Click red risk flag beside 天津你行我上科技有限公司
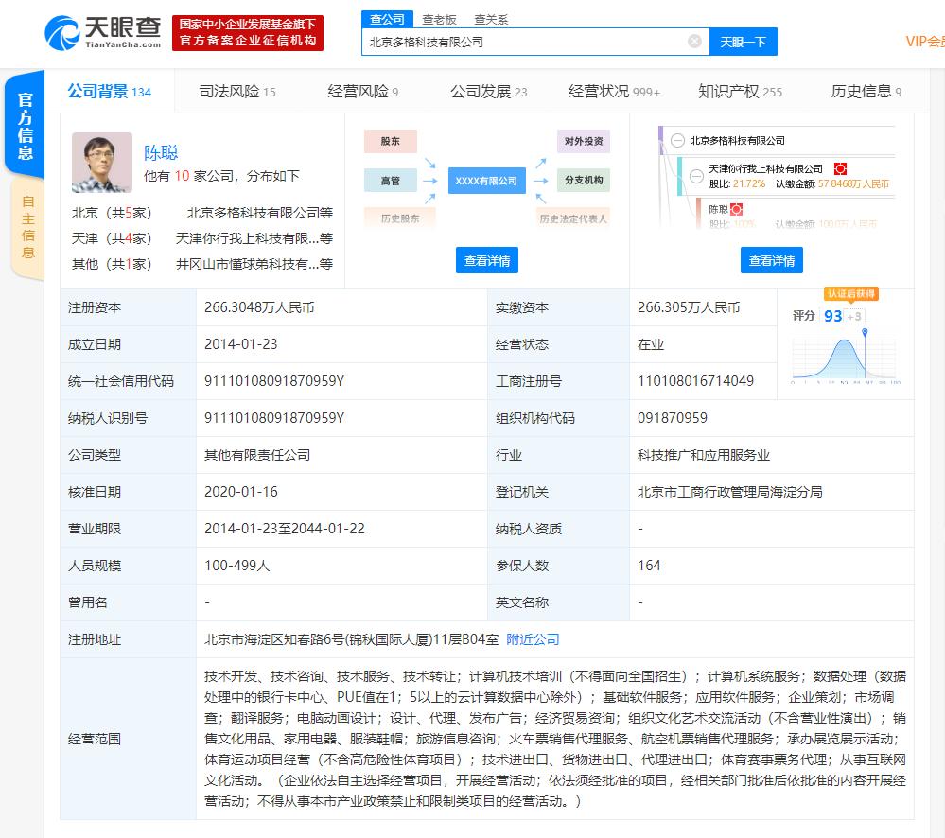 pos(840,168)
